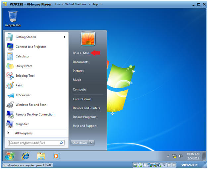Image resolution: width=208 pixels, height=169 pixels.
Task: Open XPS Viewer paper-plane icon
Action: pyautogui.click(x=10, y=95)
